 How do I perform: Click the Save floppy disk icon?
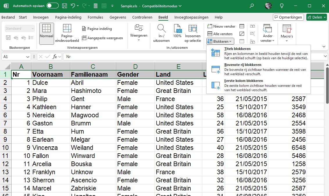pos(65,6)
